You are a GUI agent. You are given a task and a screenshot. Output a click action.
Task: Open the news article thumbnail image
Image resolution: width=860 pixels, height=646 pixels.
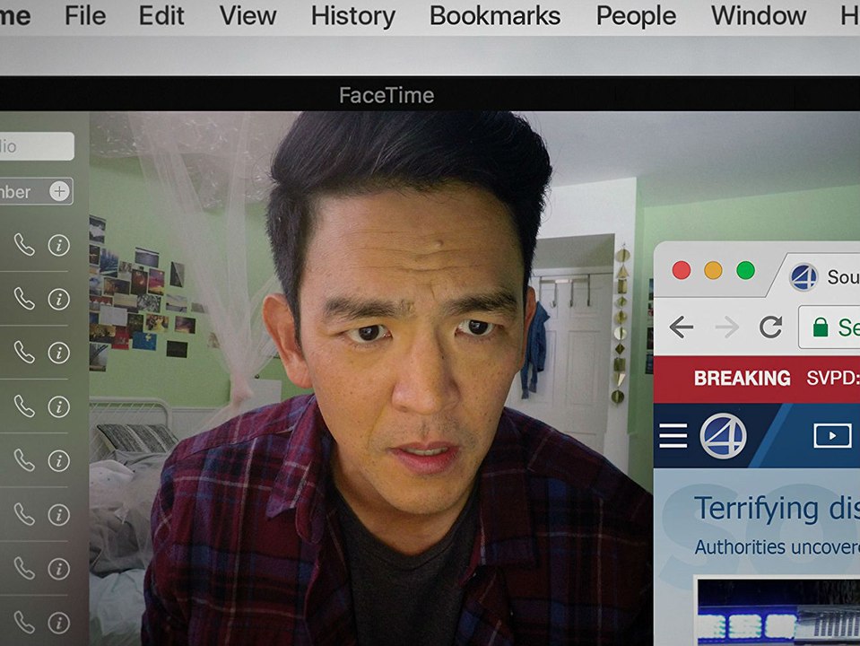778,611
